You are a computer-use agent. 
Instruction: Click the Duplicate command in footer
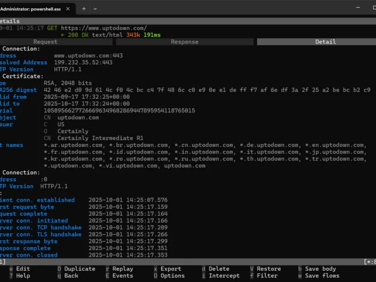pos(79,269)
